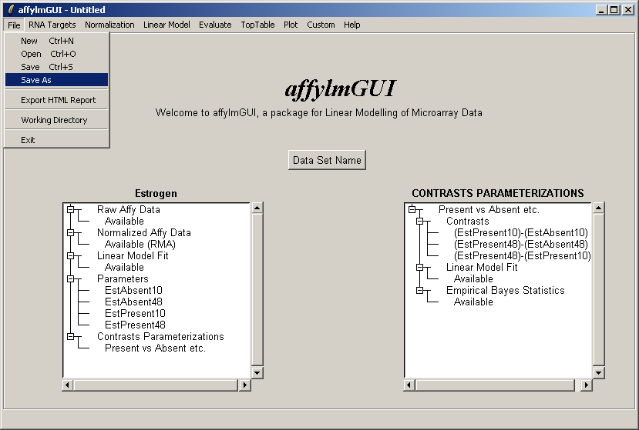Click right arrow of Estrogen horizontal scrollbar
The height and width of the screenshot is (430, 639).
coord(245,385)
